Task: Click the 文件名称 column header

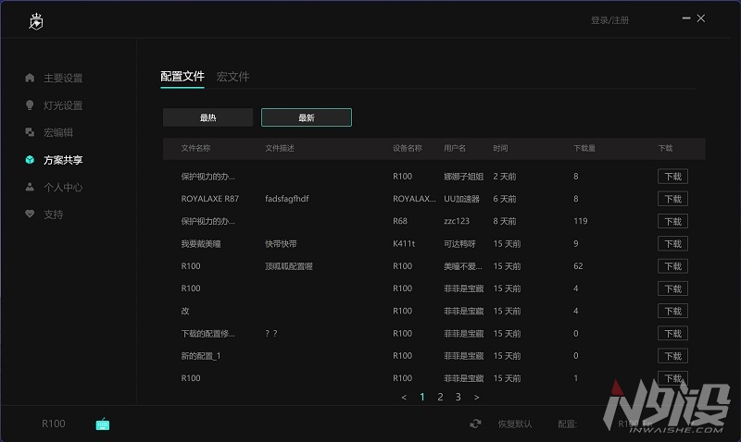Action: (x=195, y=148)
